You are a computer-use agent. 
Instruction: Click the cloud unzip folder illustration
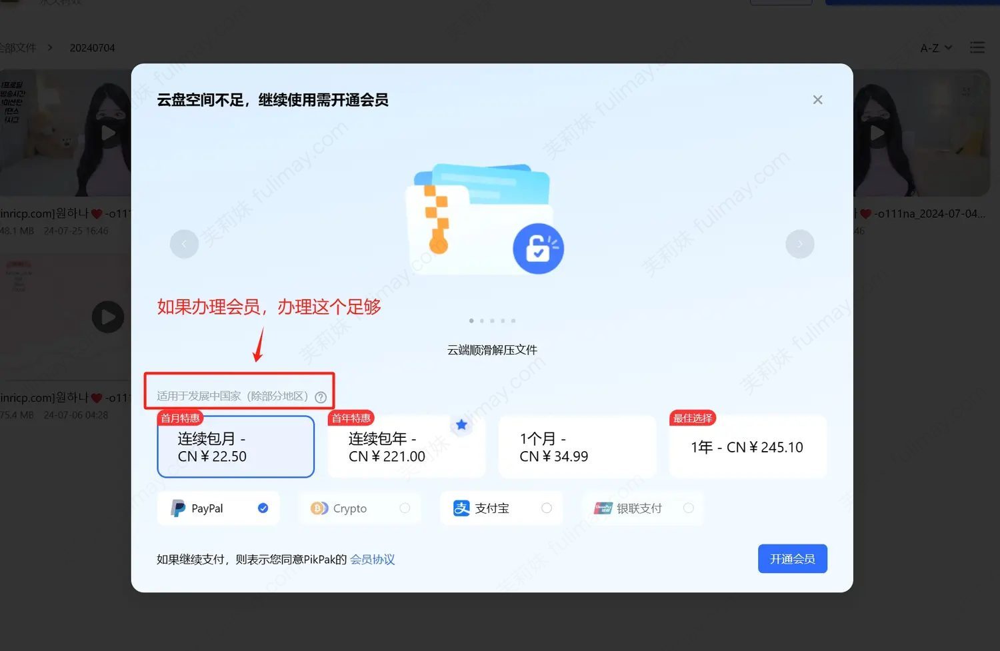[x=485, y=219]
